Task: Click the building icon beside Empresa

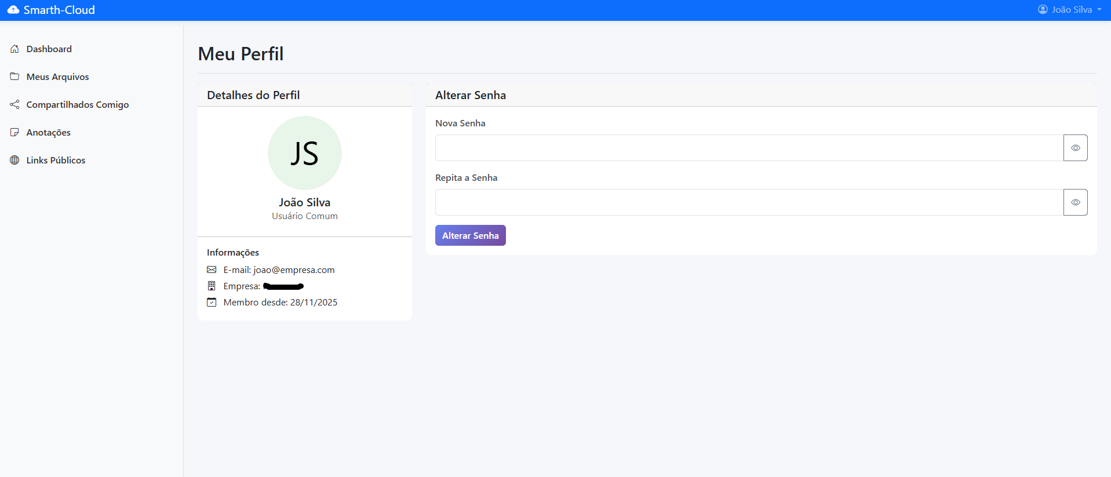Action: 212,286
